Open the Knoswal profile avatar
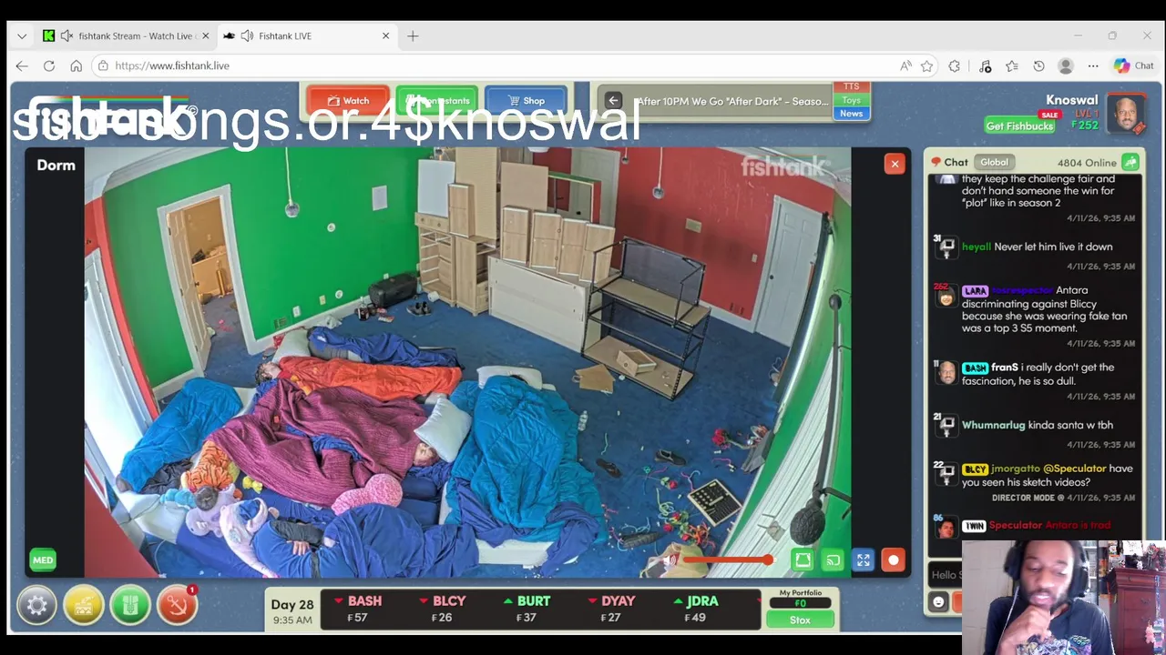 [x=1127, y=115]
